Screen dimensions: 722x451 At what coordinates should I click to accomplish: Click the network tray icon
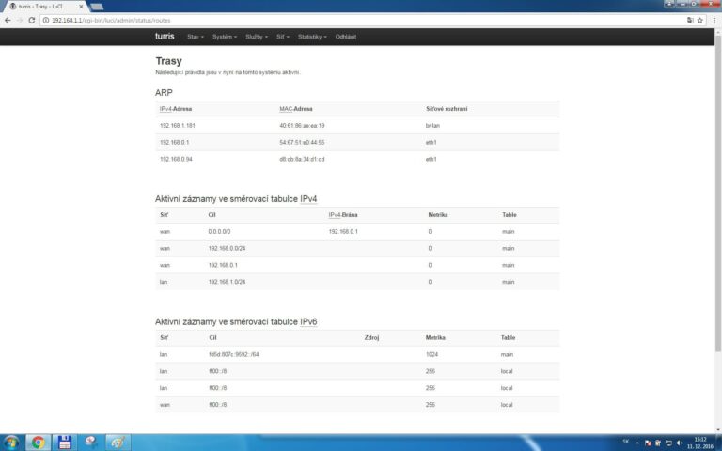pos(668,443)
